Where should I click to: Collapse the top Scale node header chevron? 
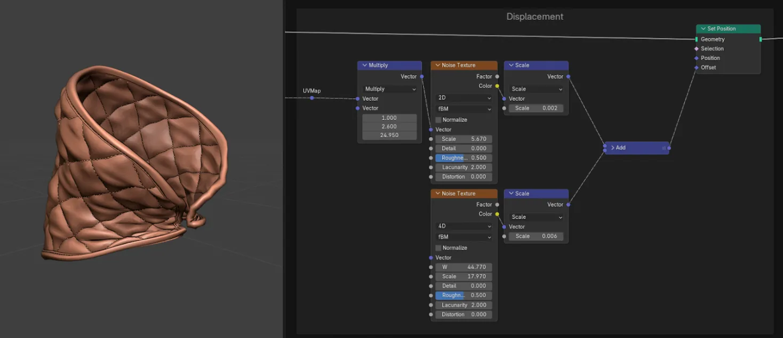pos(511,65)
